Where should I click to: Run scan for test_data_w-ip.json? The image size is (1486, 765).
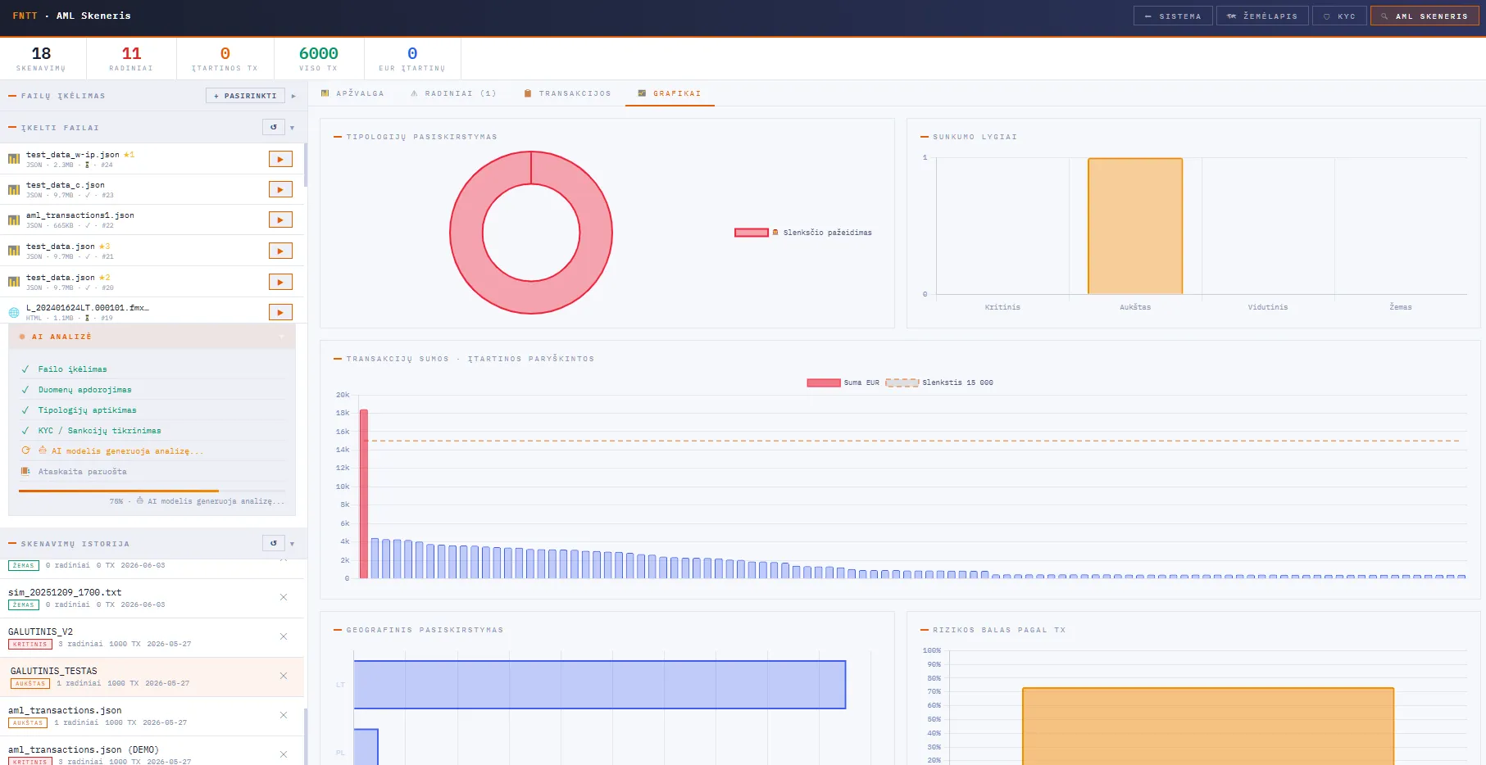[280, 159]
